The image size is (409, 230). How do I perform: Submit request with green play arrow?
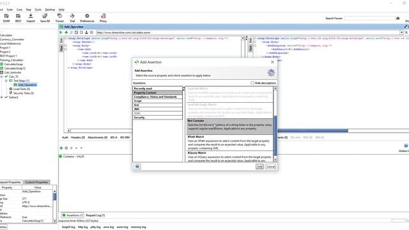click(61, 33)
